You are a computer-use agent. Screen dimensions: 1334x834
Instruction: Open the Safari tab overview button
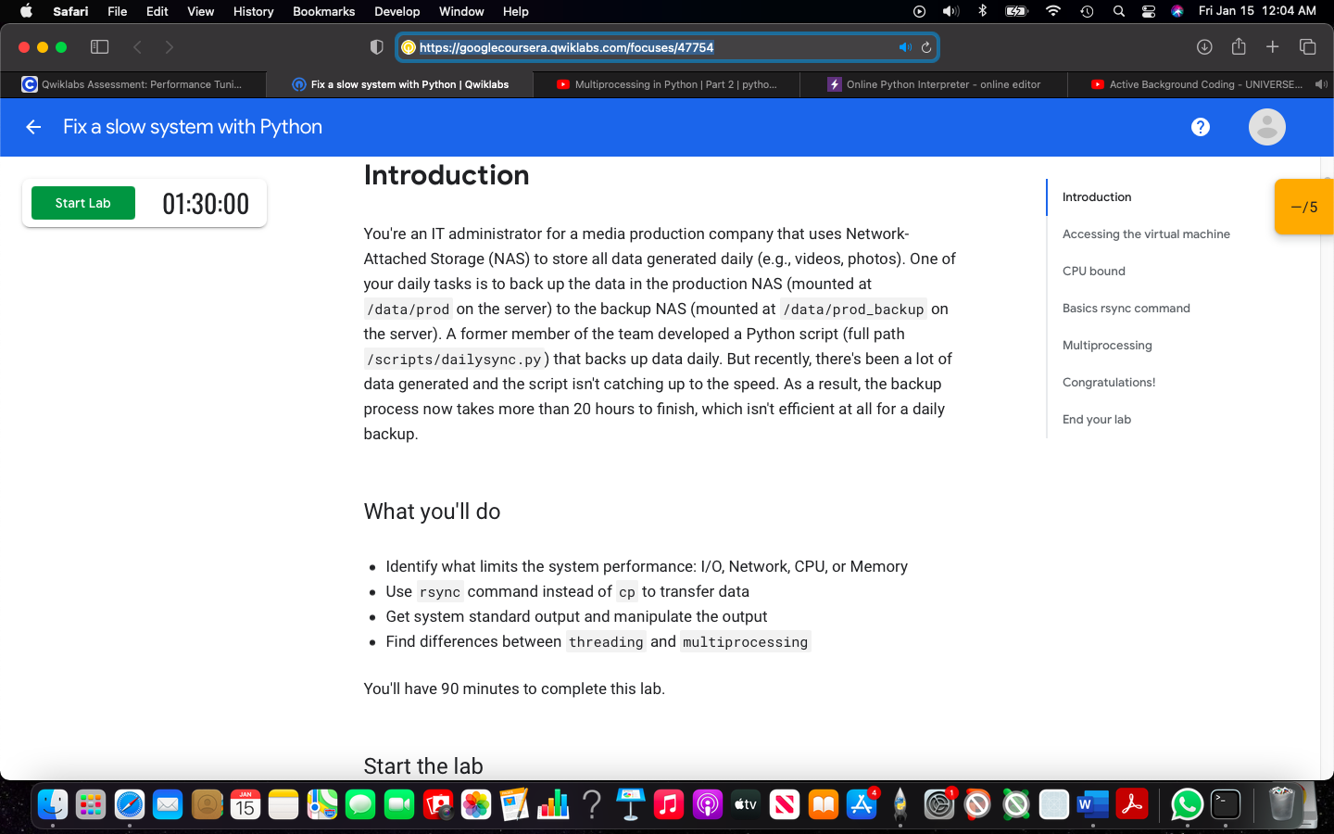pos(1307,46)
